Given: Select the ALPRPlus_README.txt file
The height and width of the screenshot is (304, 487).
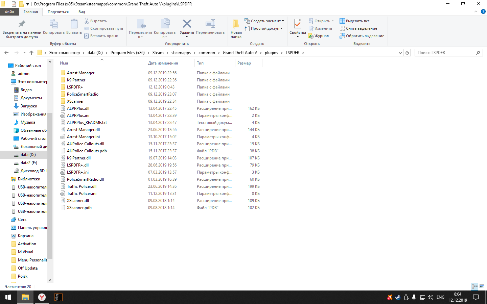Looking at the screenshot, I should tap(87, 123).
